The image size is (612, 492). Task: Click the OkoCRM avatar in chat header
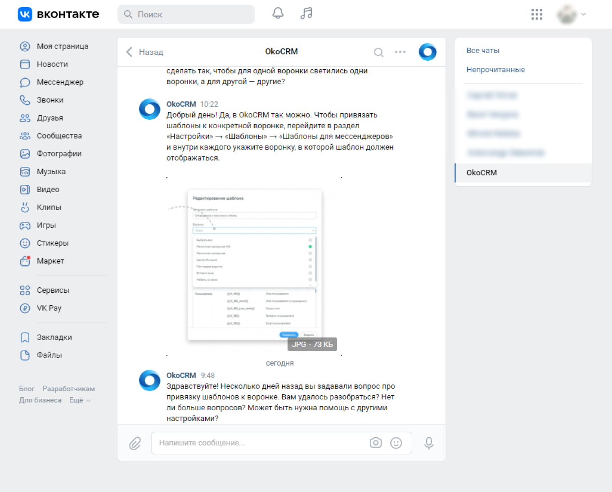[427, 52]
